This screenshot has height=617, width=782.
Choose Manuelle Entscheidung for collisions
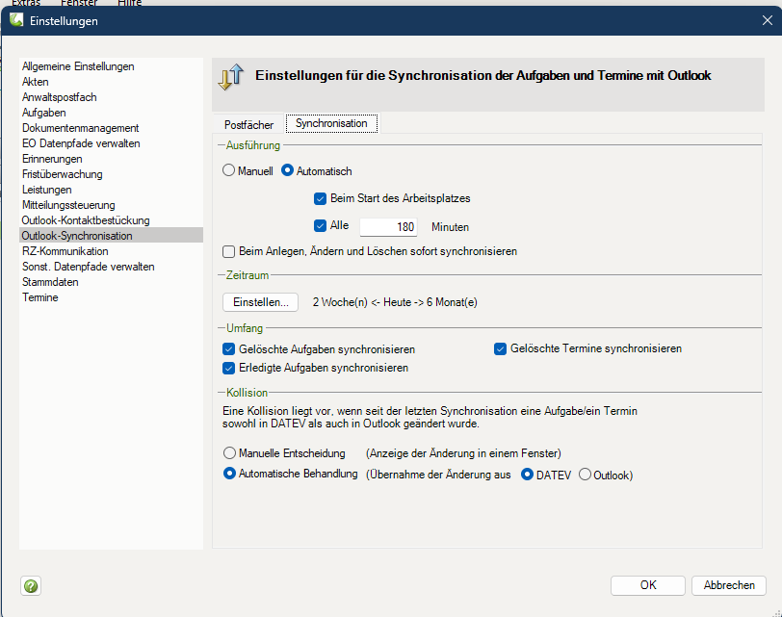click(229, 453)
